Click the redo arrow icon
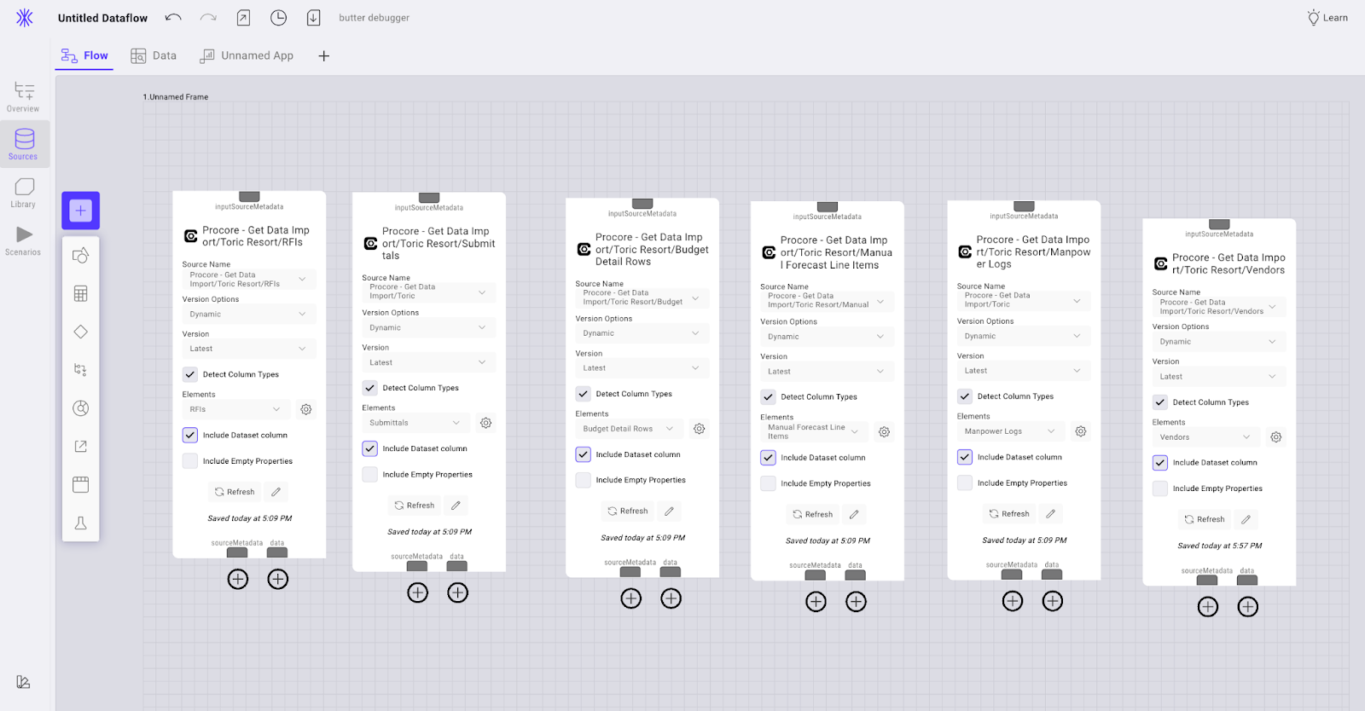 [208, 18]
